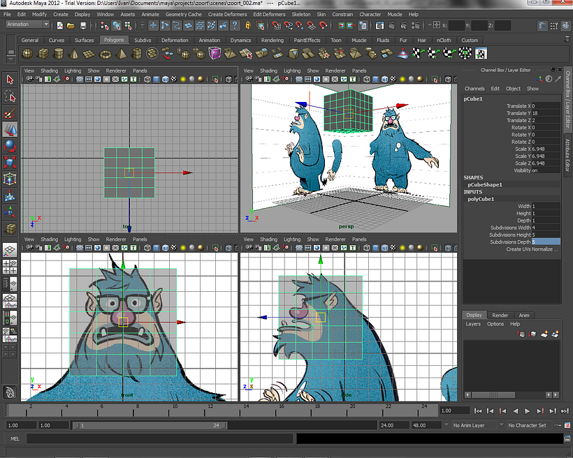The image size is (573, 458).
Task: Click the Four View layout icon
Action: tap(10, 267)
